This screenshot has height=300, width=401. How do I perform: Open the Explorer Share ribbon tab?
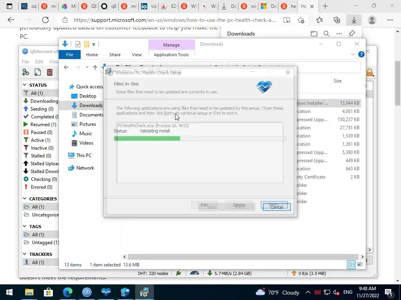click(115, 55)
